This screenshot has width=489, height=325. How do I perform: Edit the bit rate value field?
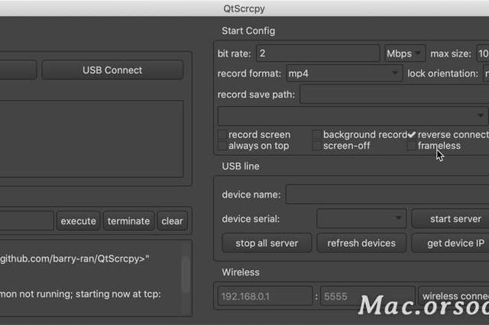point(318,53)
